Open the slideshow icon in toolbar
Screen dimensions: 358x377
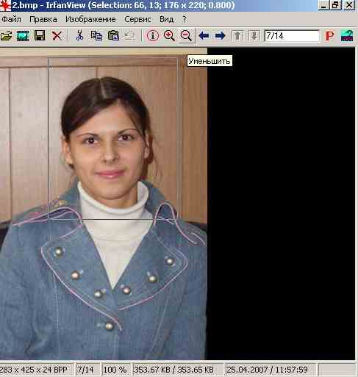pos(23,36)
